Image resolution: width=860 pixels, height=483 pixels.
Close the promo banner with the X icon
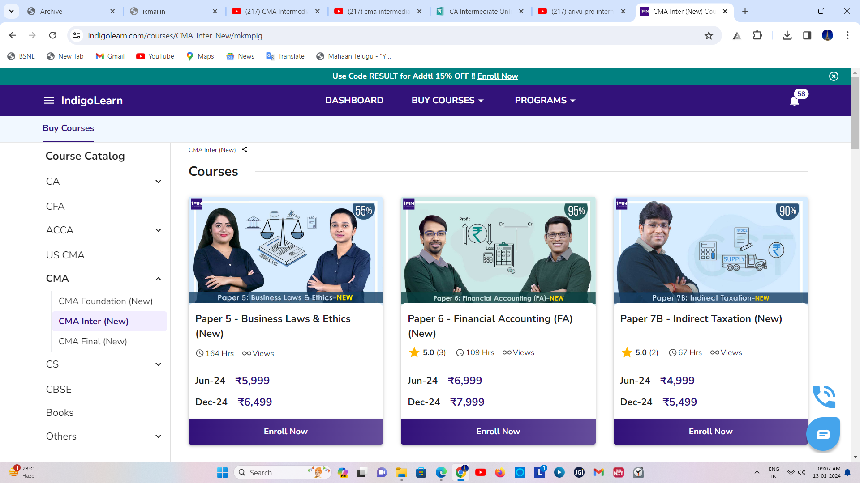pyautogui.click(x=834, y=76)
